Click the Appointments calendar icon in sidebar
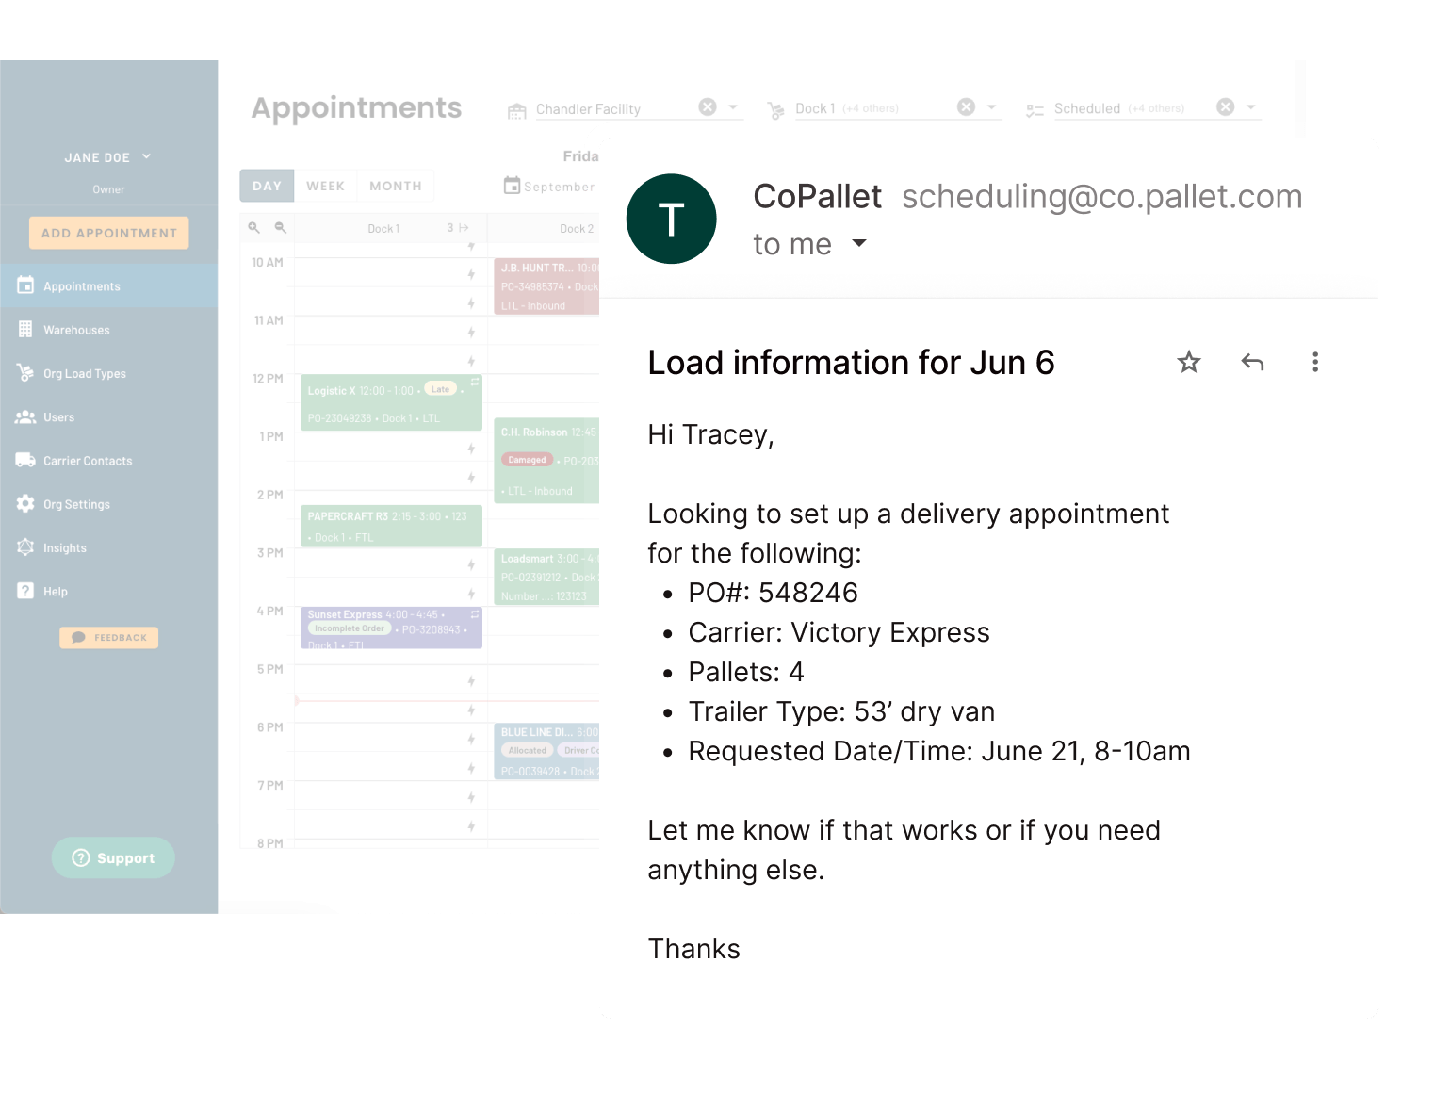 [25, 285]
